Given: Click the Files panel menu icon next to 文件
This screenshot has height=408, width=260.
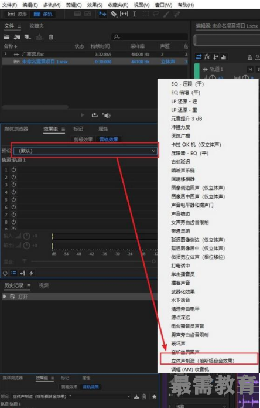Looking at the screenshot, I should coord(19,26).
